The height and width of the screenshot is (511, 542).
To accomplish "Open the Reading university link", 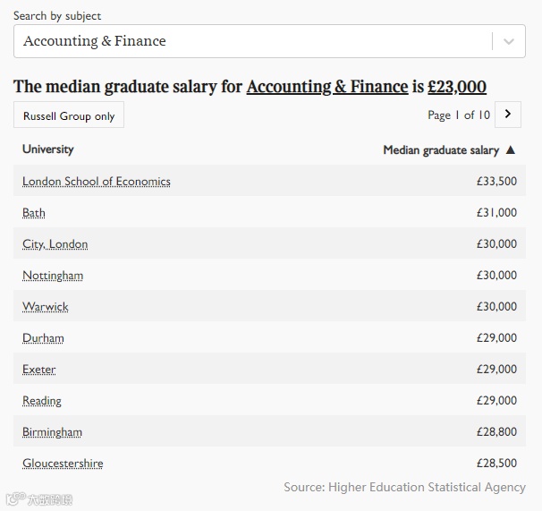I will pyautogui.click(x=42, y=401).
